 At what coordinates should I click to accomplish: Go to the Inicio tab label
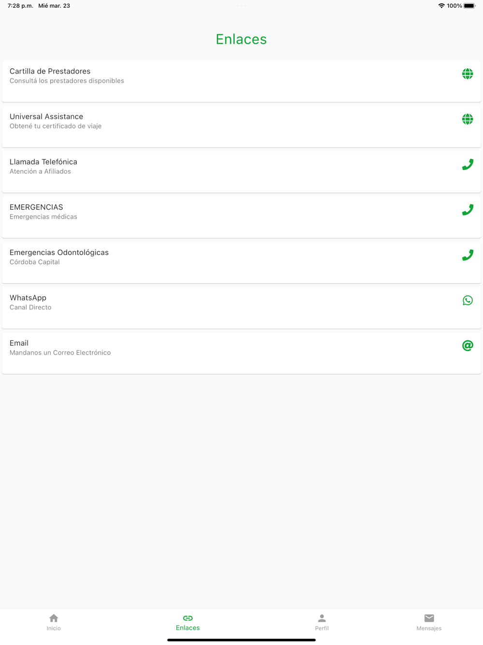(x=54, y=629)
